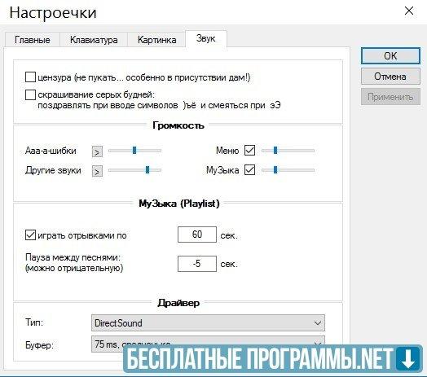Open the Клавиатура tab

(94, 40)
